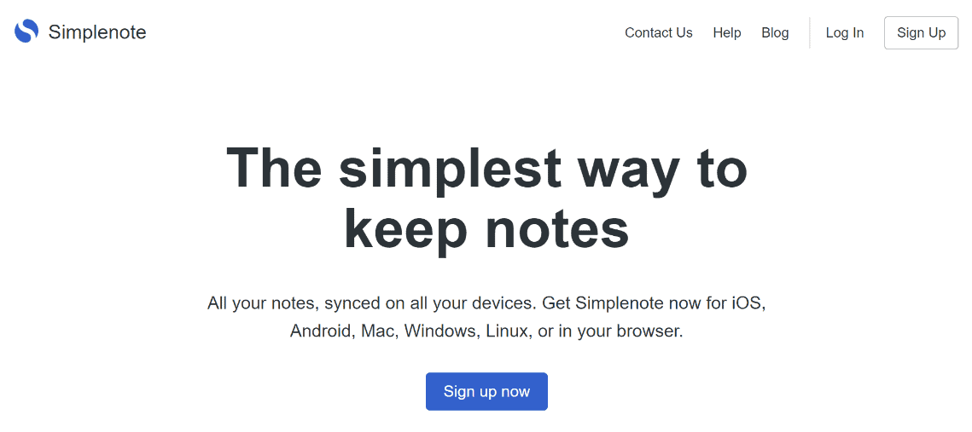Open the Contact Us page
Viewport: 972px width, 432px height.
(658, 32)
